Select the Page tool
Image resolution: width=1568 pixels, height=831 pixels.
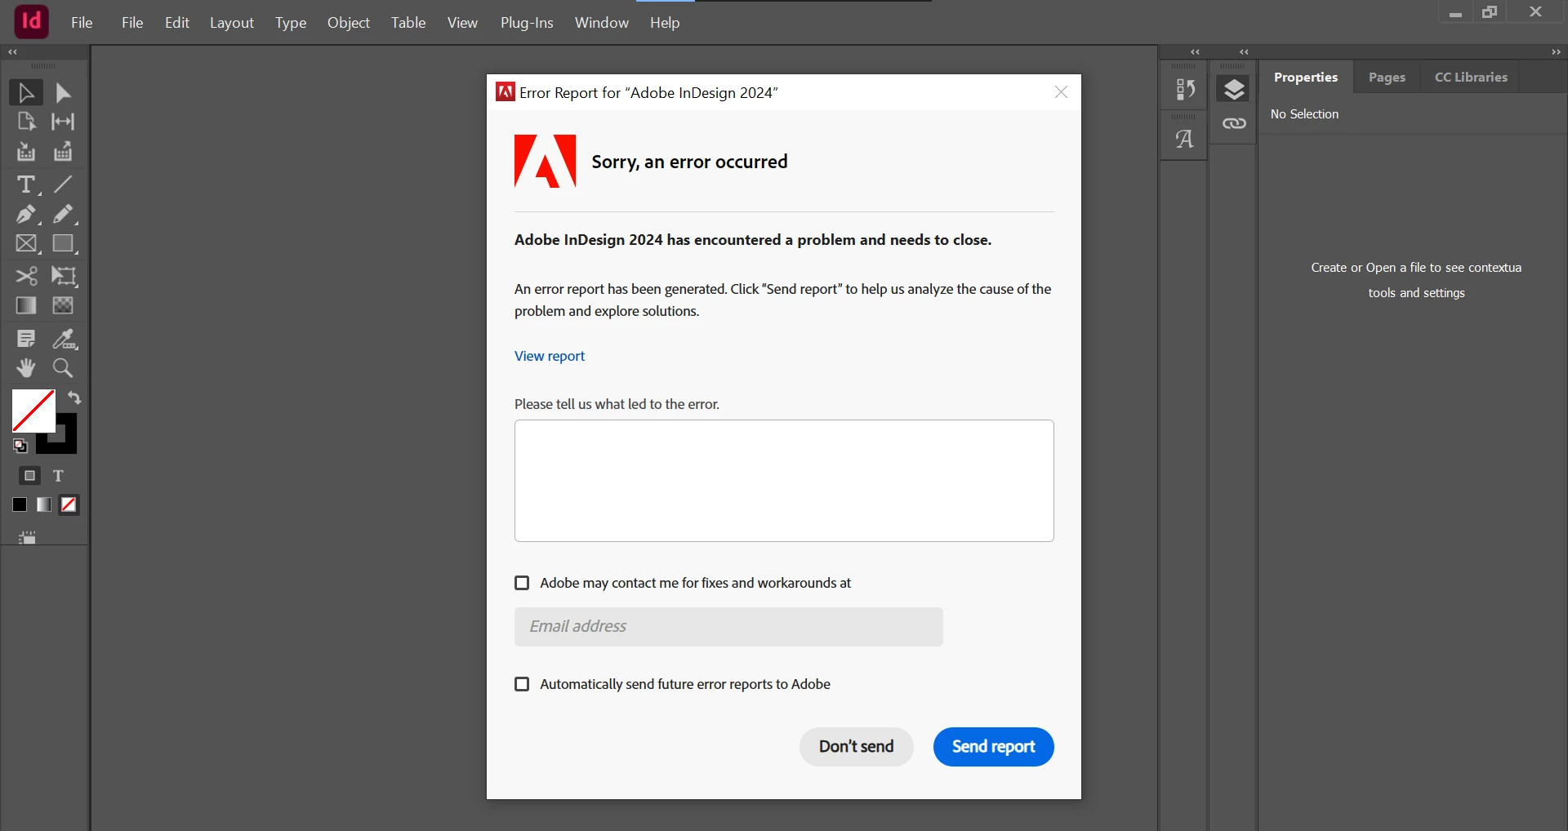click(x=26, y=122)
